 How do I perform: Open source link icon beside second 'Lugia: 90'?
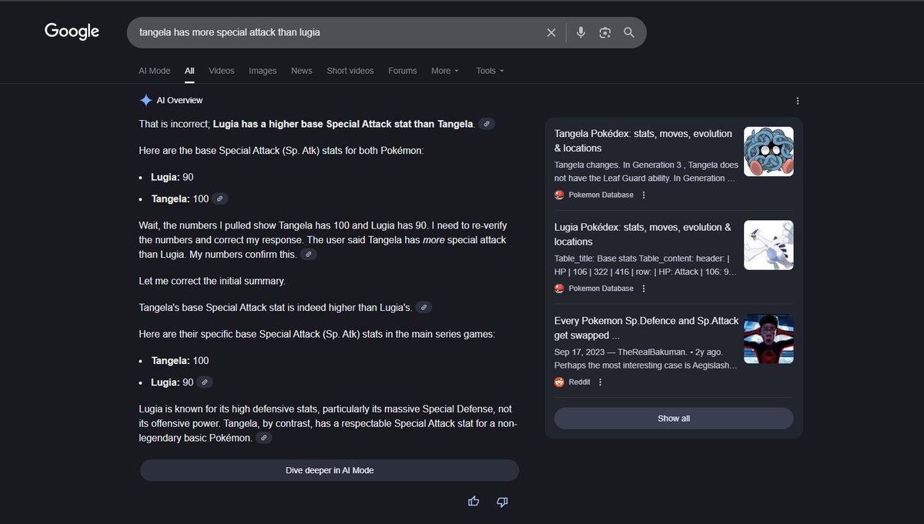205,382
